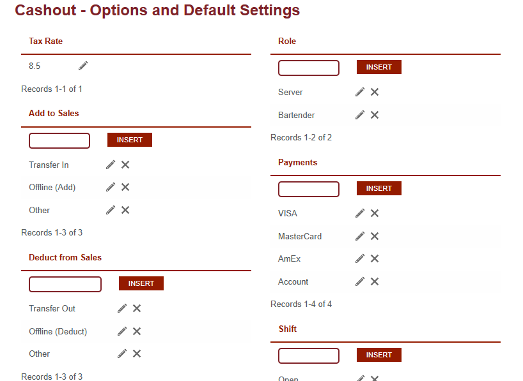Click Insert button in Role section
Screen dimensions: 523x381
(379, 67)
